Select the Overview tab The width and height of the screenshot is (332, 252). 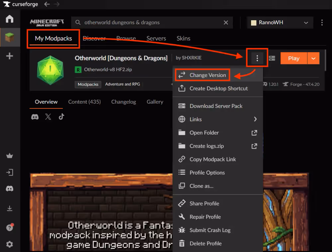tap(46, 102)
